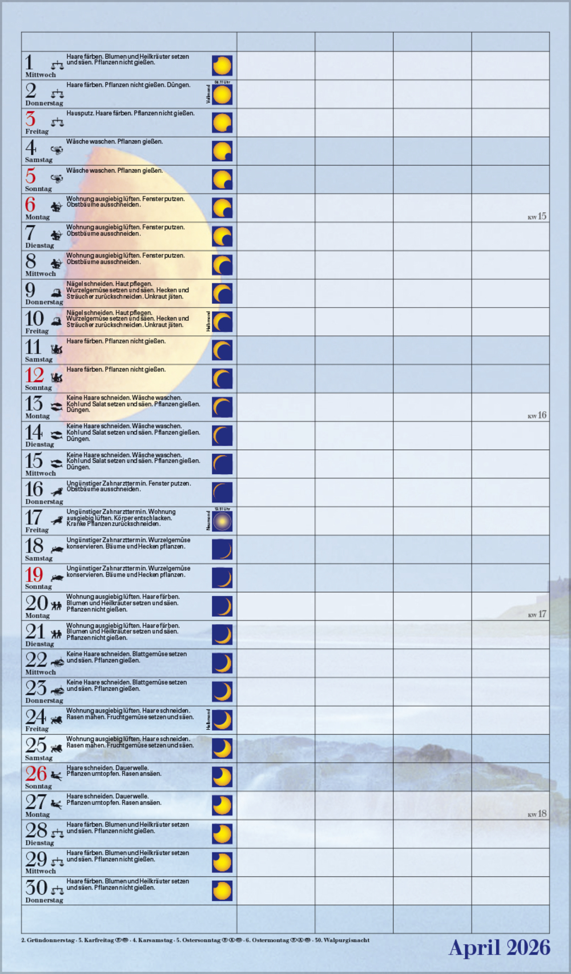Viewport: 571px width, 974px height.
Task: Click the Sagittarius icon next to April 7
Action: tap(57, 235)
